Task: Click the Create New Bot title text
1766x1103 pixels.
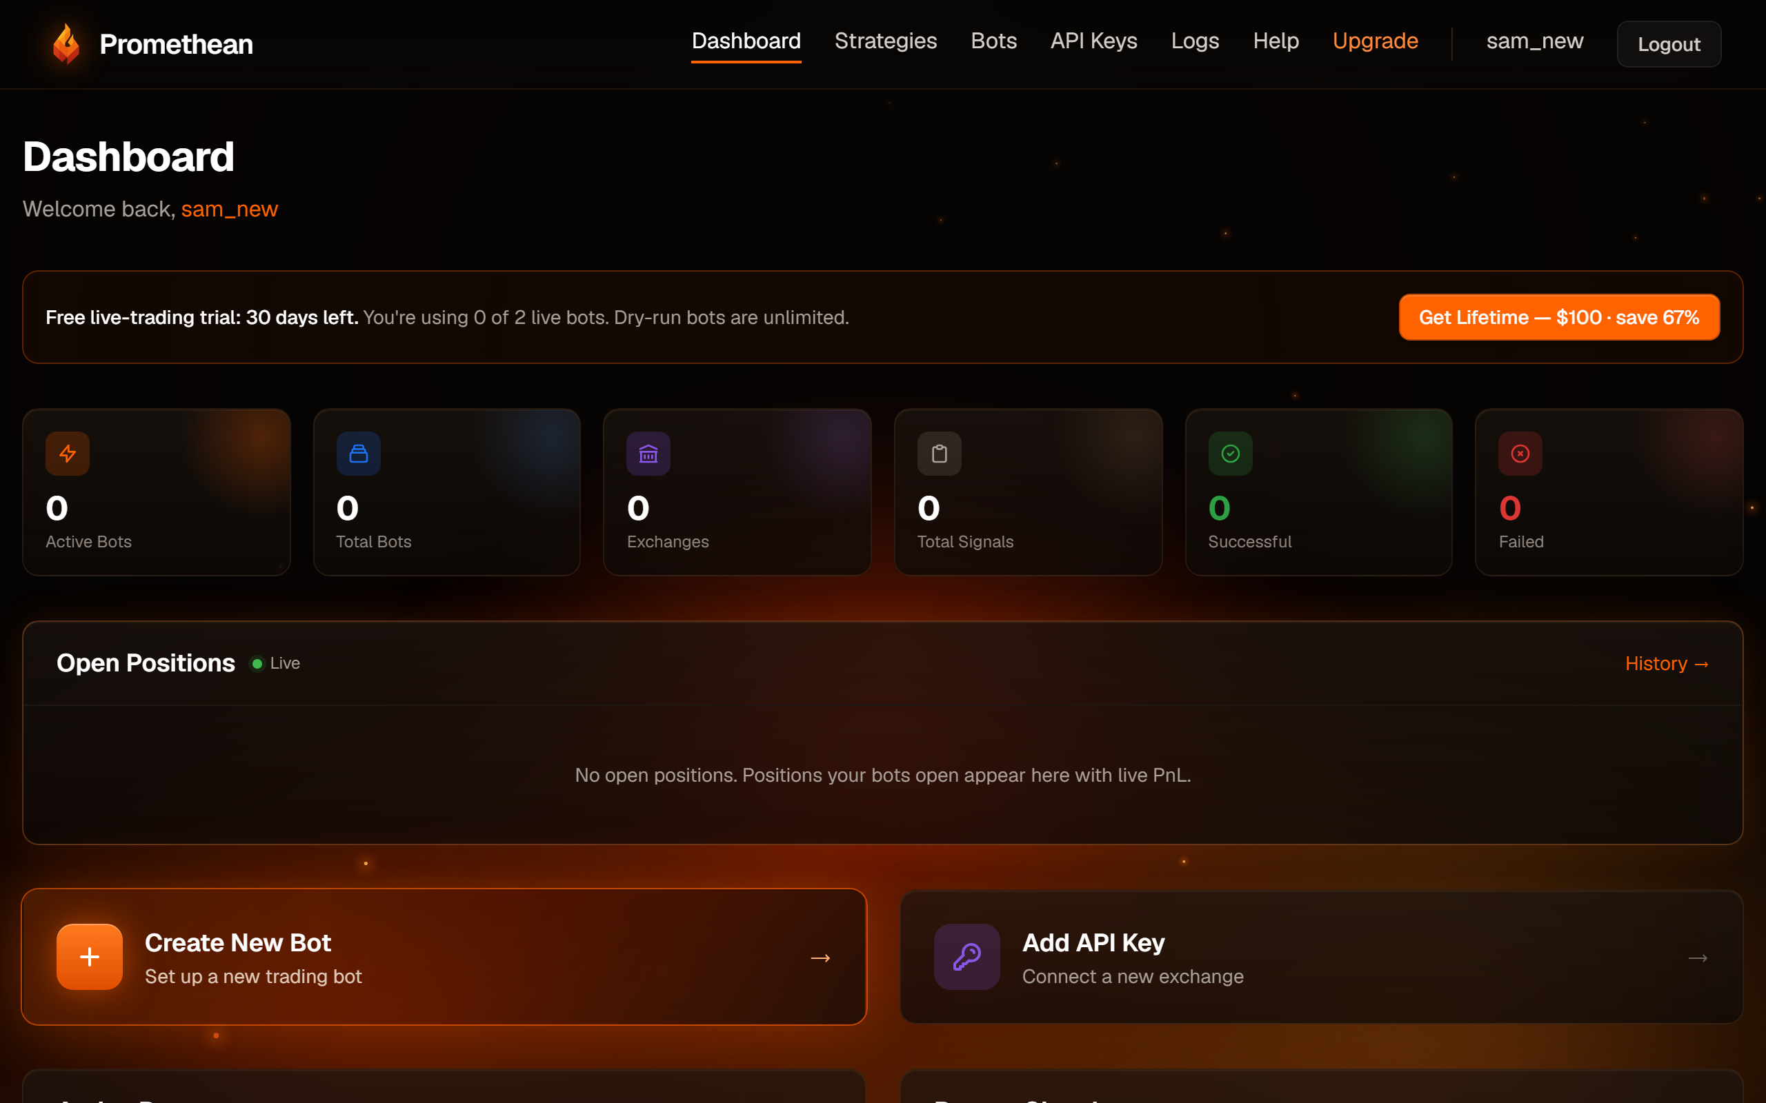Action: (x=238, y=942)
